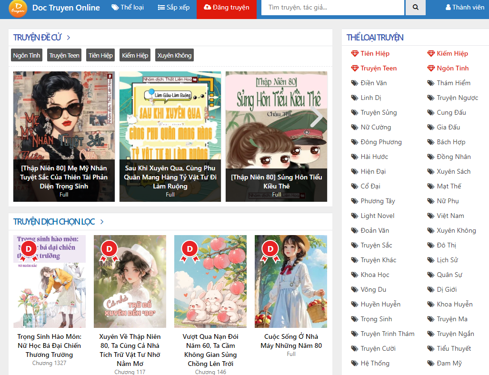Click D badge on Xuyên Về Thập Niên 80 cover

(x=109, y=251)
